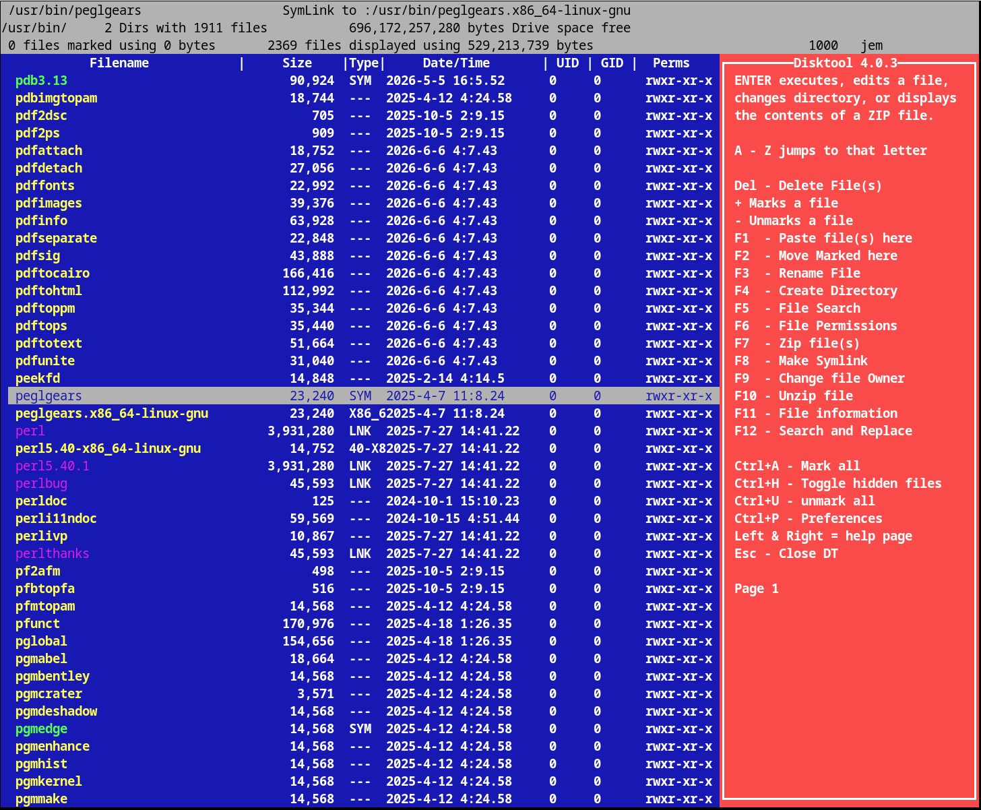Click the peekfd filename
The image size is (981, 810).
click(x=38, y=379)
